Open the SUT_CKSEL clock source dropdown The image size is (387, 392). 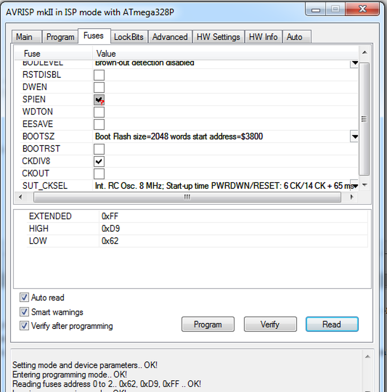354,186
